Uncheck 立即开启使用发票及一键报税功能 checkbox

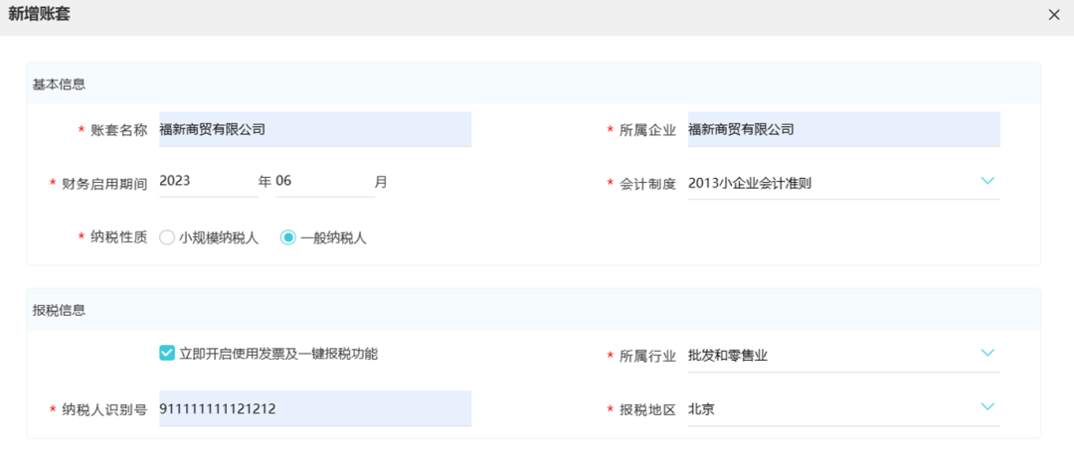pyautogui.click(x=167, y=353)
